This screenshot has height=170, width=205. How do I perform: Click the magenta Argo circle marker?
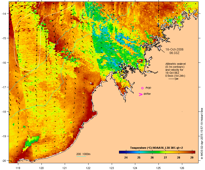coord(142,88)
